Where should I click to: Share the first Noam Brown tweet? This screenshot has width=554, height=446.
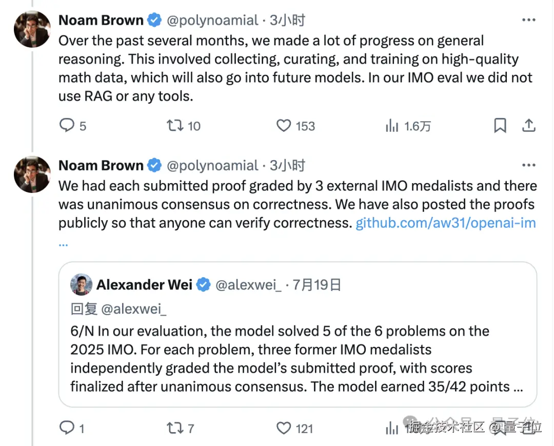pyautogui.click(x=529, y=126)
